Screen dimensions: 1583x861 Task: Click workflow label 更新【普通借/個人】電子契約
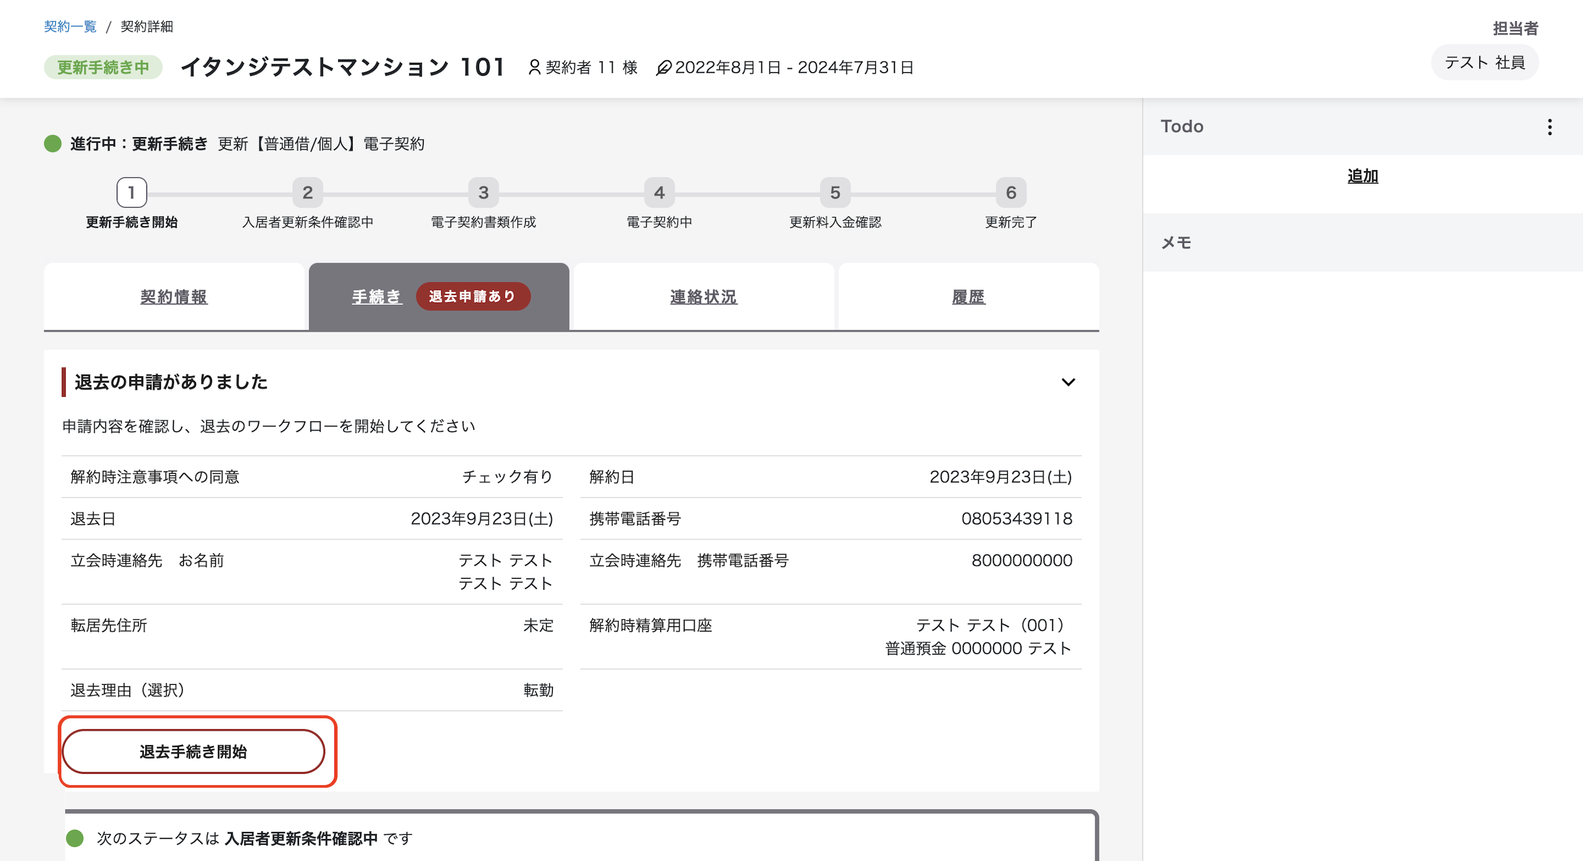pos(321,144)
